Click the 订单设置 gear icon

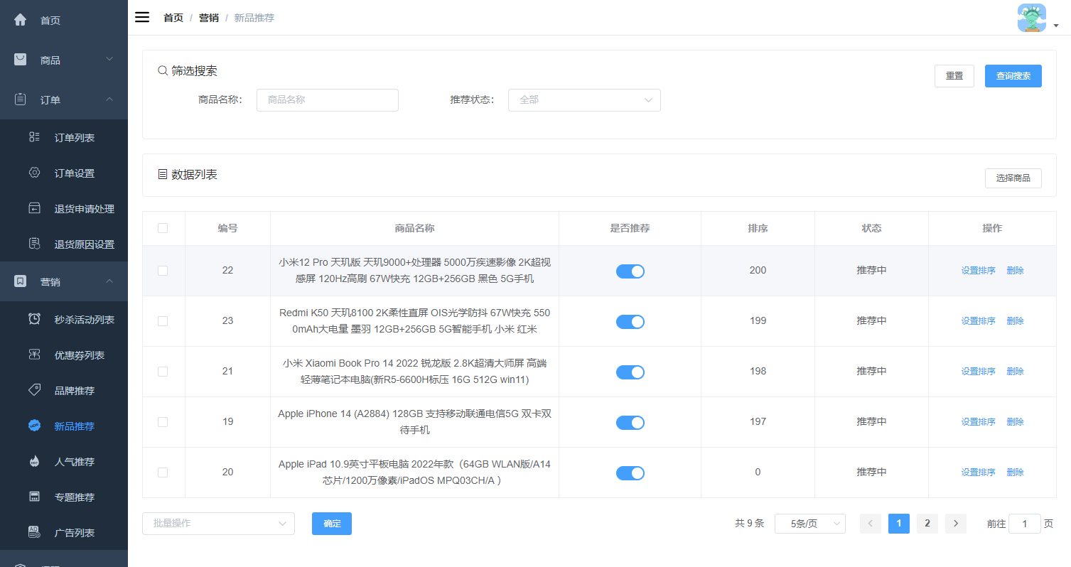[34, 173]
